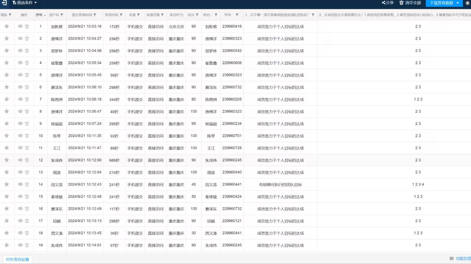
Task: Click the 功能反馈 feedback icon
Action: click(451, 258)
